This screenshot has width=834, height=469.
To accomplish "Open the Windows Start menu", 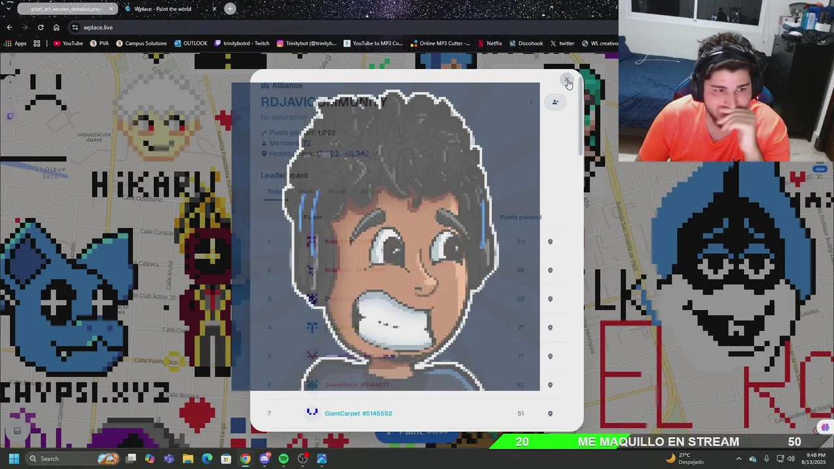I will click(x=14, y=459).
